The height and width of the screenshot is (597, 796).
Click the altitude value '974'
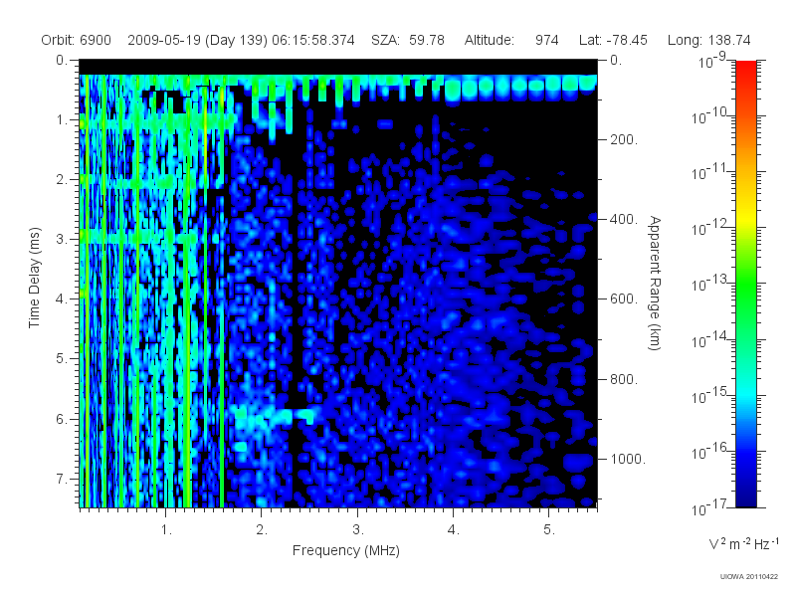click(x=546, y=40)
